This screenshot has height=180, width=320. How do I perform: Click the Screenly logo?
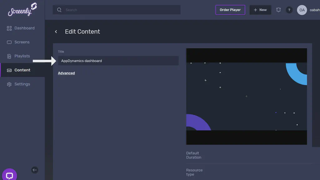tap(21, 10)
